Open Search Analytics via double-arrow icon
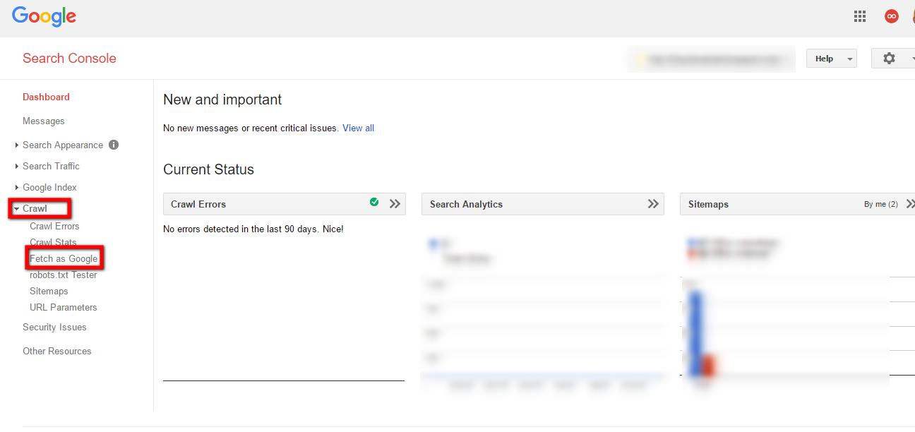Viewport: 915px width, 432px height. click(653, 204)
